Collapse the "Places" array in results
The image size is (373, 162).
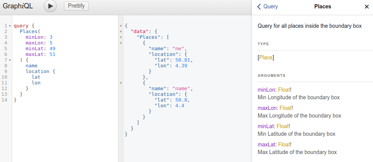click(x=121, y=37)
